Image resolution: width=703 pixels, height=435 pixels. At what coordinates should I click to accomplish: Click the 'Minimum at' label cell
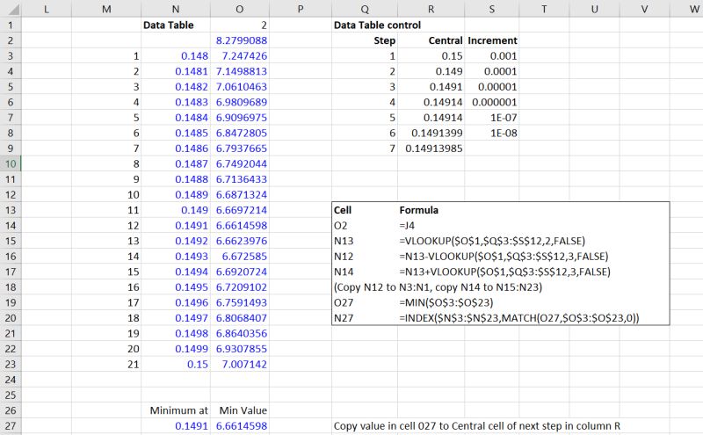[x=176, y=410]
